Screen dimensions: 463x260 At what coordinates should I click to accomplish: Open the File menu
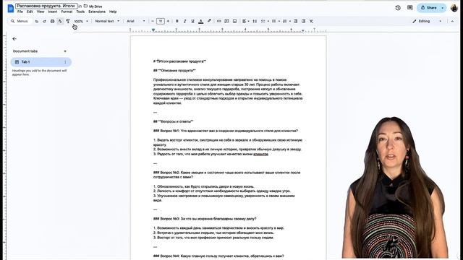[20, 12]
